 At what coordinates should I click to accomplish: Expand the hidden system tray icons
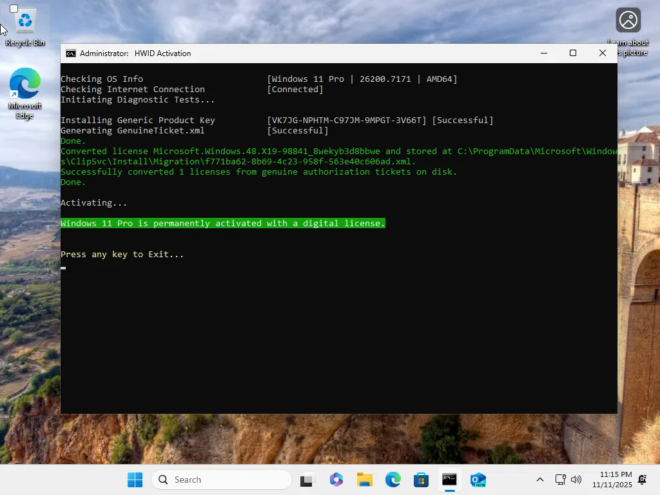(x=540, y=480)
